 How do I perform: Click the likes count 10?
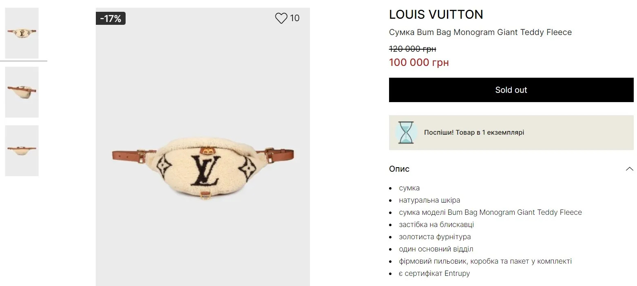(295, 18)
